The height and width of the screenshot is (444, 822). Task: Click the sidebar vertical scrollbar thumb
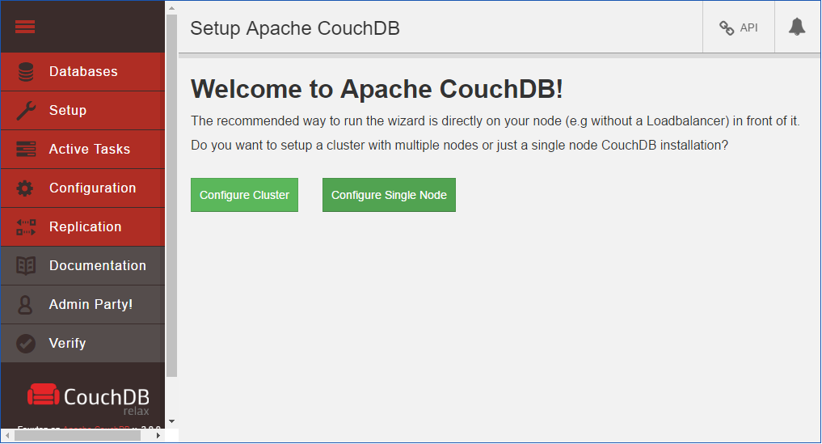pos(171,194)
